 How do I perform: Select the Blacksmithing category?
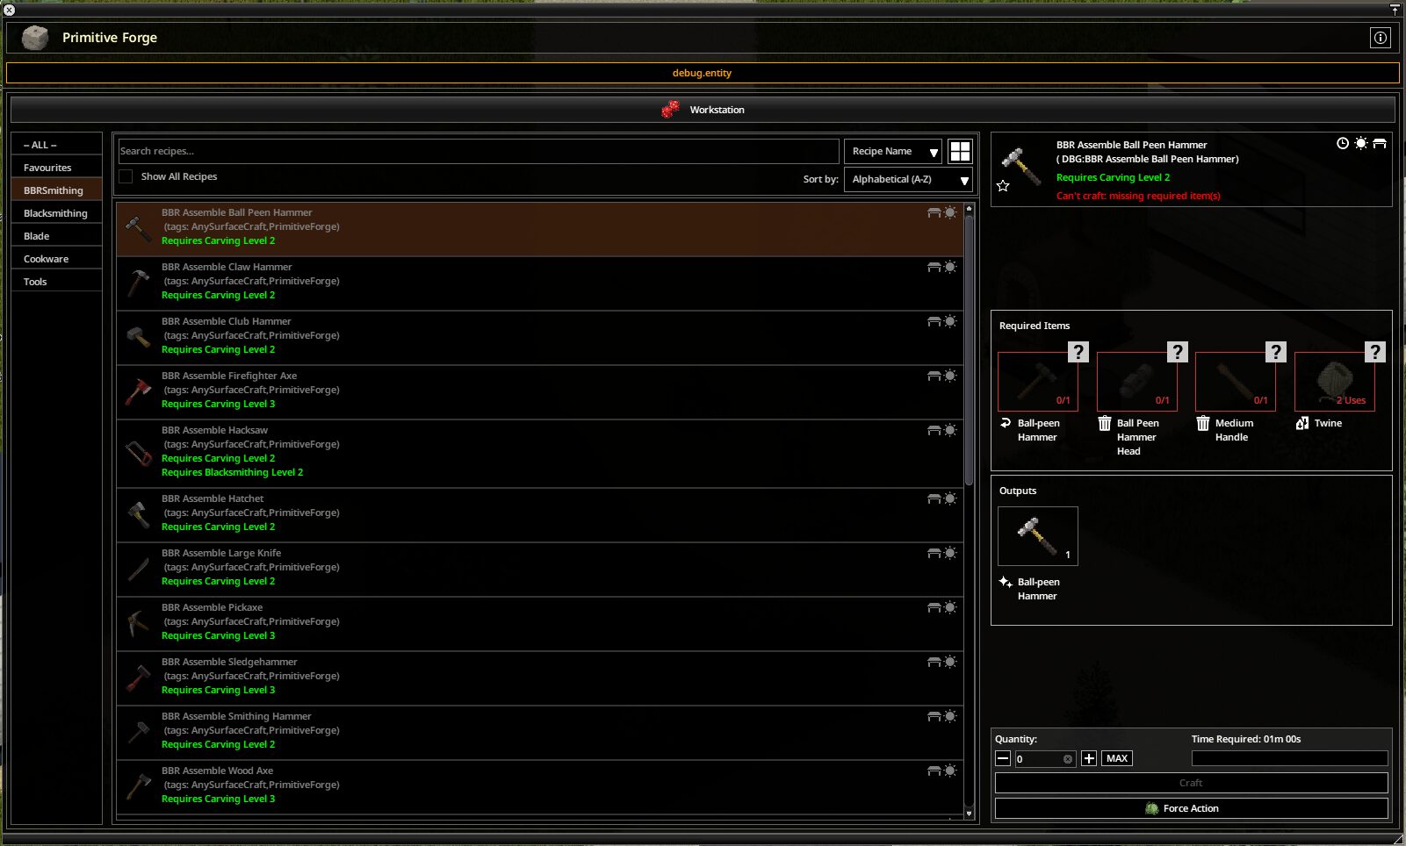[56, 213]
